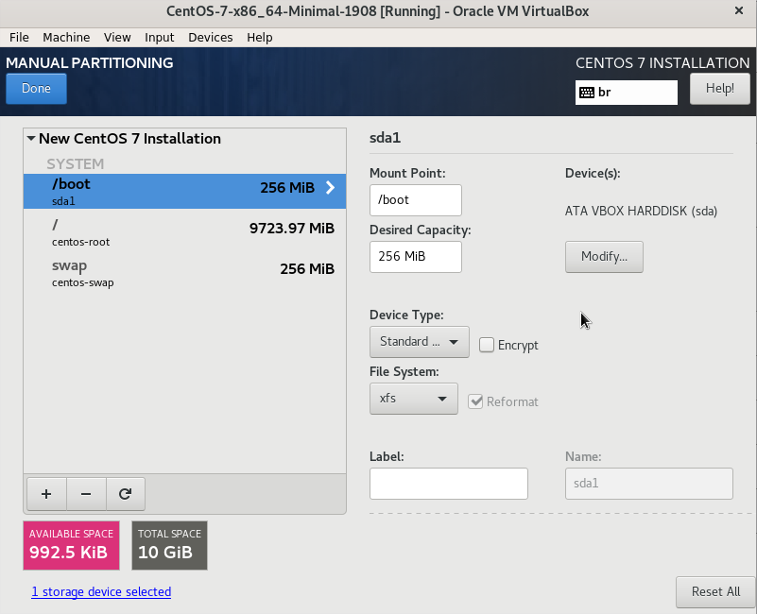The width and height of the screenshot is (757, 614).
Task: Open the View menu
Action: (117, 37)
